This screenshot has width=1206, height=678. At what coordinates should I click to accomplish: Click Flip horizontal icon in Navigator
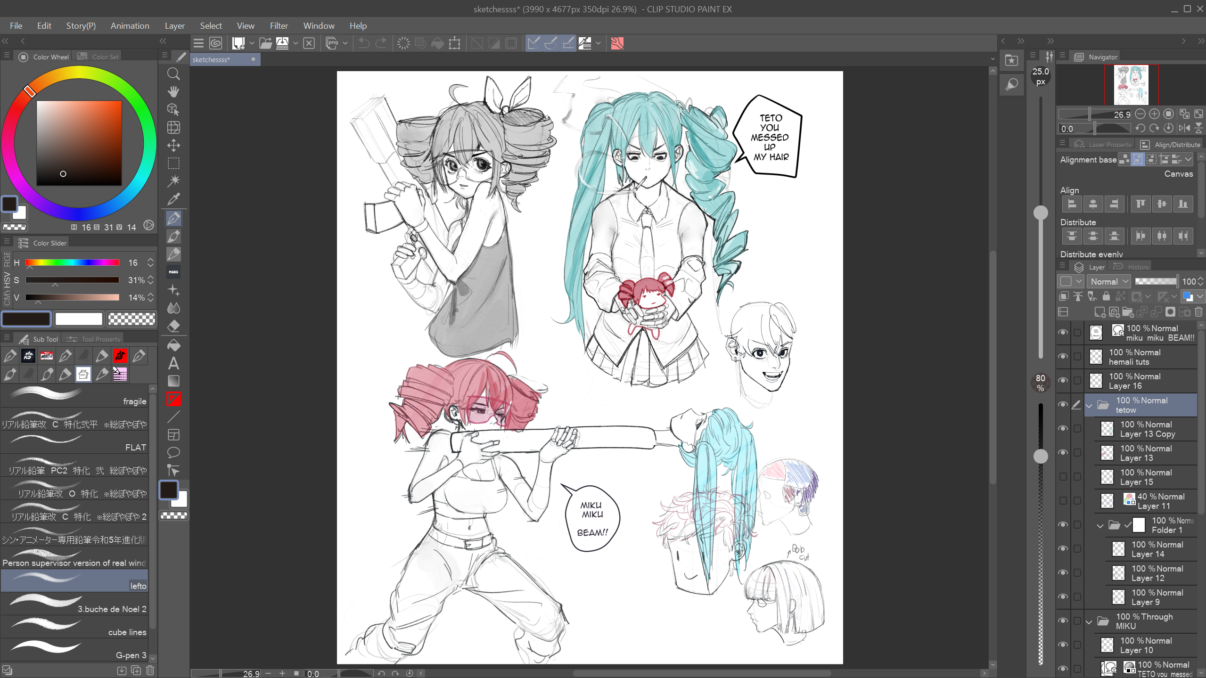coord(1183,128)
